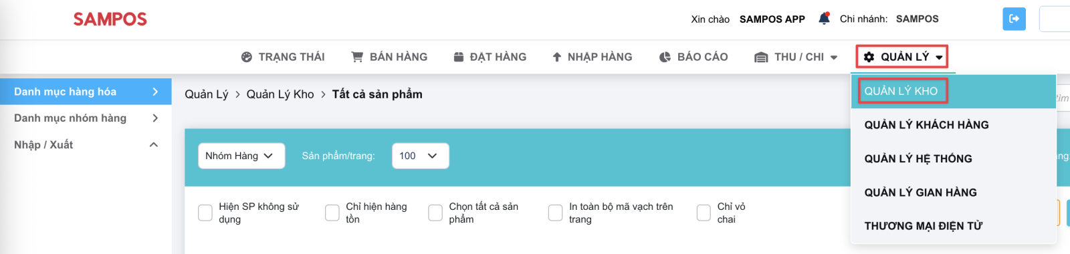This screenshot has height=254, width=1070.
Task: Toggle In toàn bộ mã vạch checkbox
Action: pos(555,213)
